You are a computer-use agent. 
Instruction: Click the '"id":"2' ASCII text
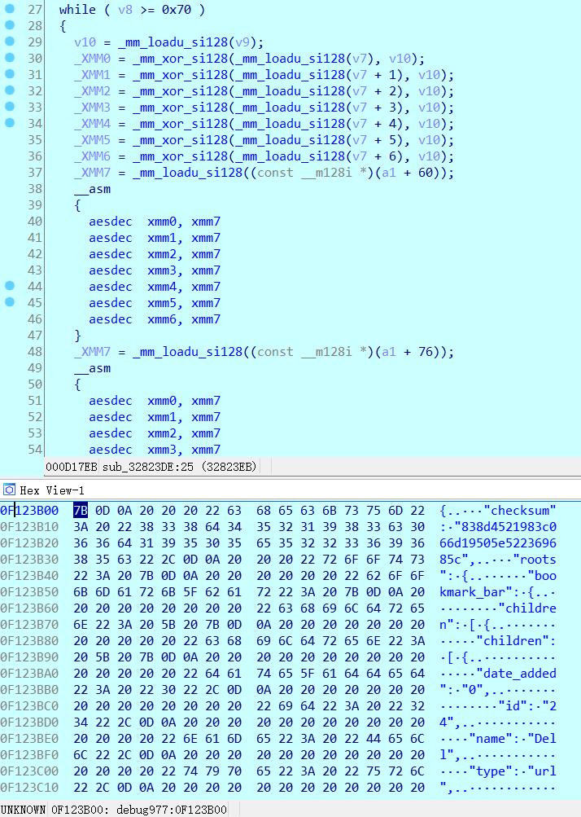coord(526,705)
